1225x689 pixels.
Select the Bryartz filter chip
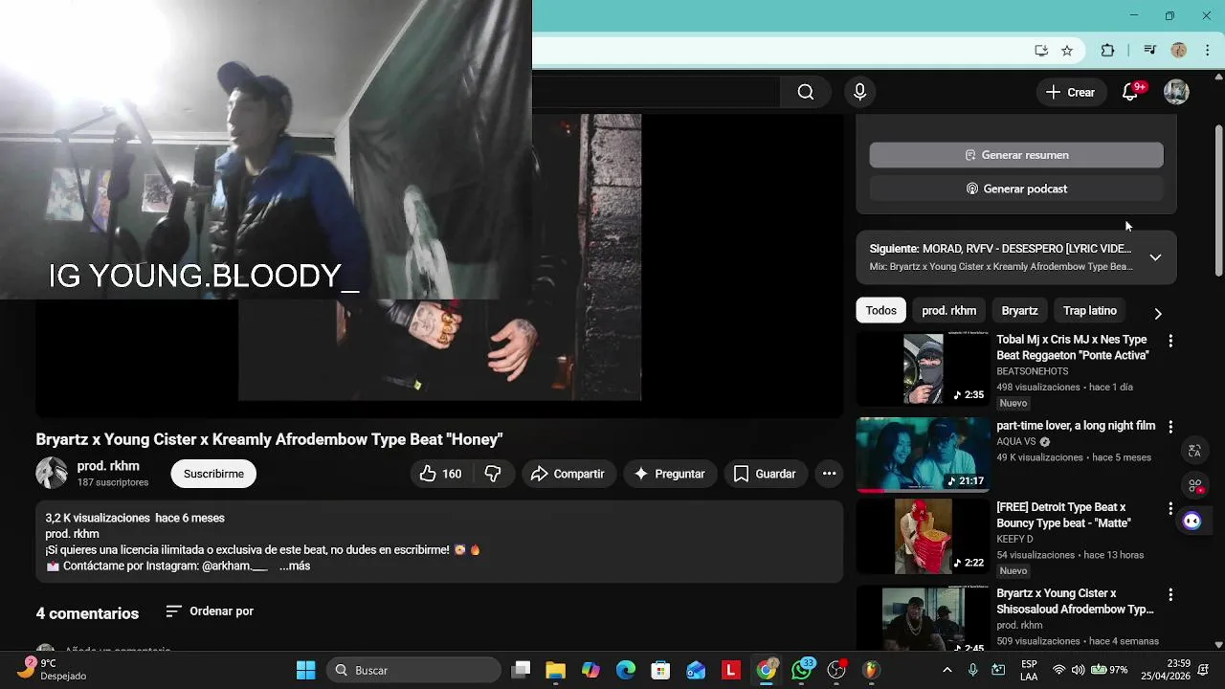(1019, 311)
